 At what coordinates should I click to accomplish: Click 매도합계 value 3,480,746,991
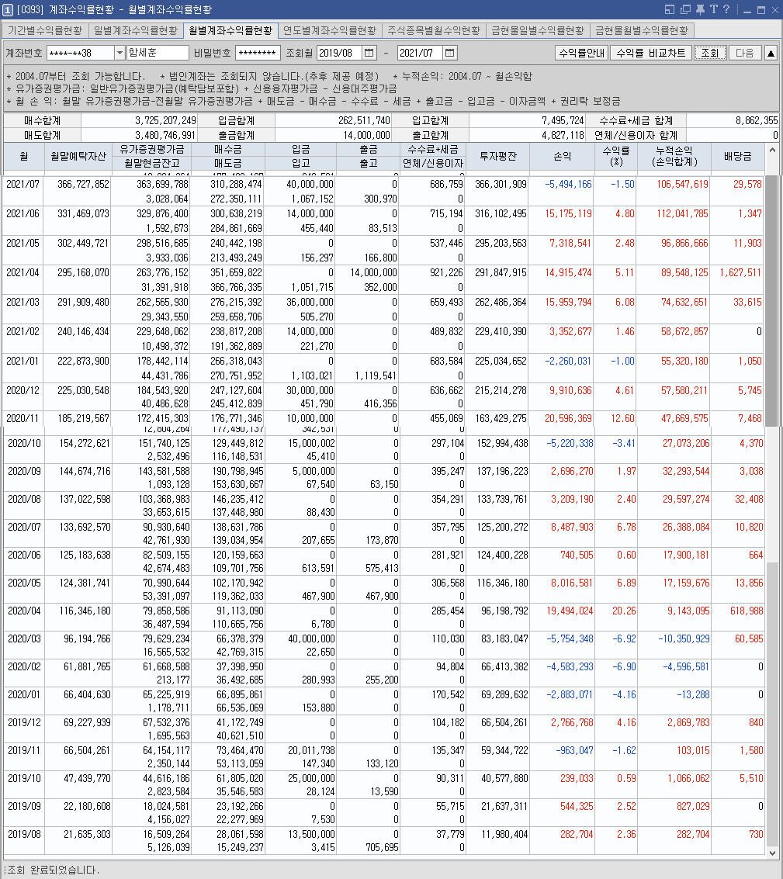tap(165, 135)
